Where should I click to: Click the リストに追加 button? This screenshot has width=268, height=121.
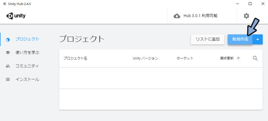coord(208,39)
